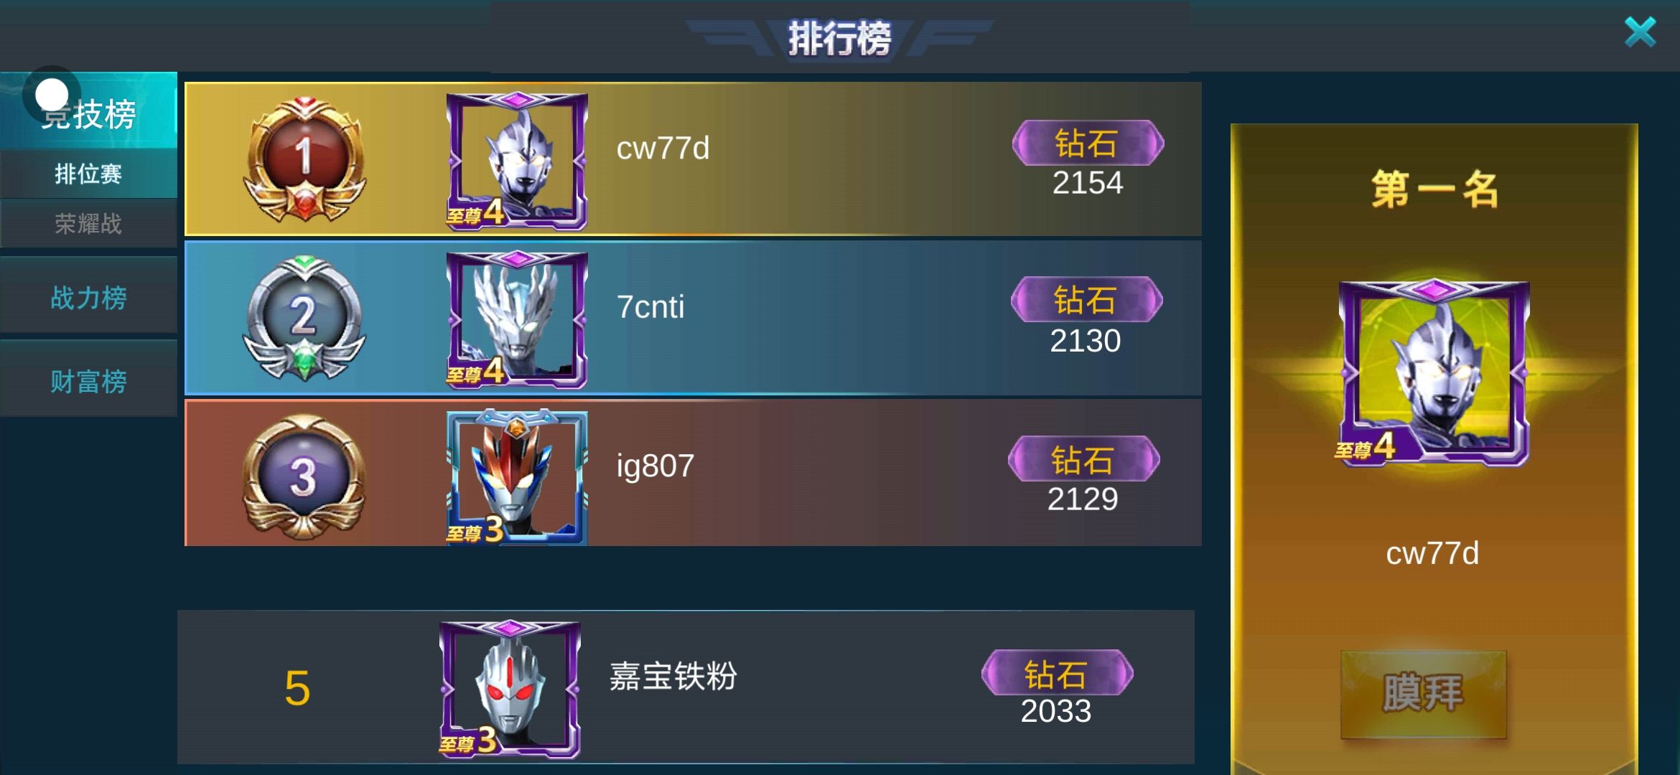This screenshot has height=775, width=1680.
Task: Open the 战力榜 ranking tab
Action: click(88, 298)
